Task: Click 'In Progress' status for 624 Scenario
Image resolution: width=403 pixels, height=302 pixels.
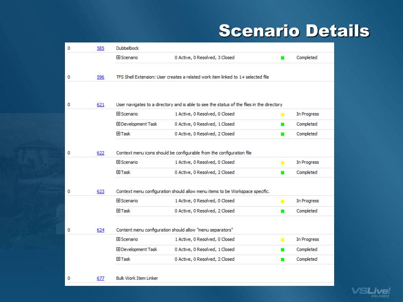Action: click(308, 239)
